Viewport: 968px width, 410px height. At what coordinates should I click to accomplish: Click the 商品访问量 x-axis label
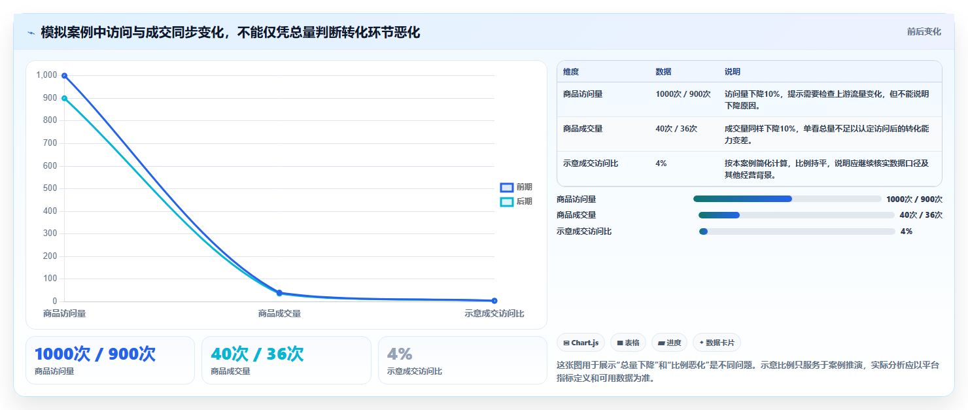(x=64, y=314)
